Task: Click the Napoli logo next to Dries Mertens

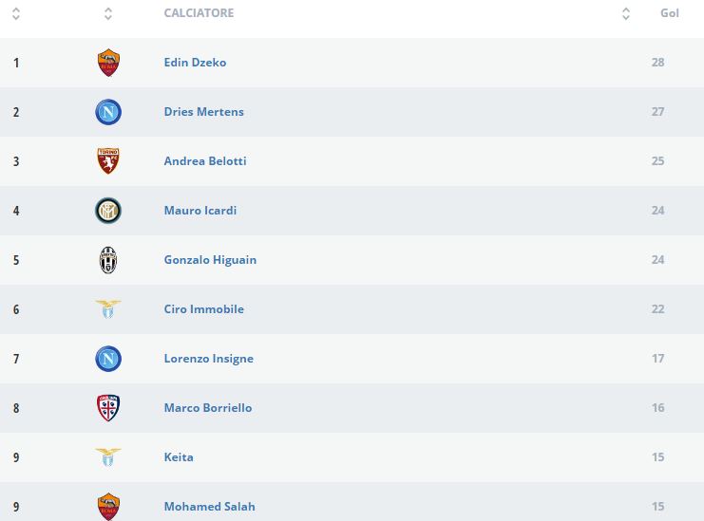Action: tap(108, 112)
